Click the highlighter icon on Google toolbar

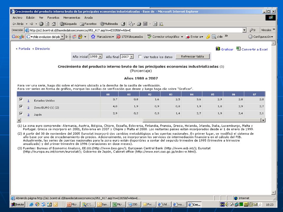point(208,37)
